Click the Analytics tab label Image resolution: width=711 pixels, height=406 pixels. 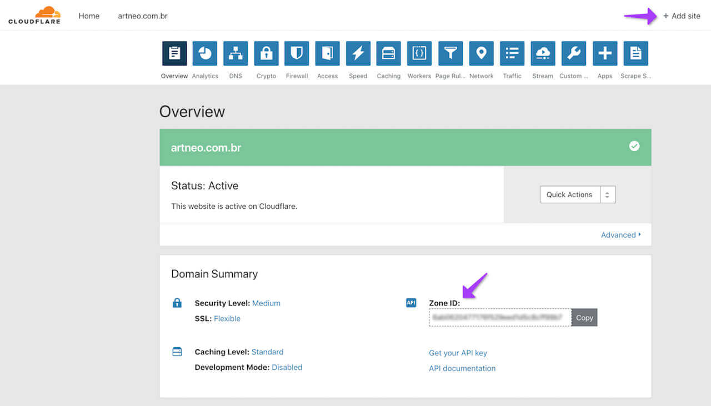(205, 76)
